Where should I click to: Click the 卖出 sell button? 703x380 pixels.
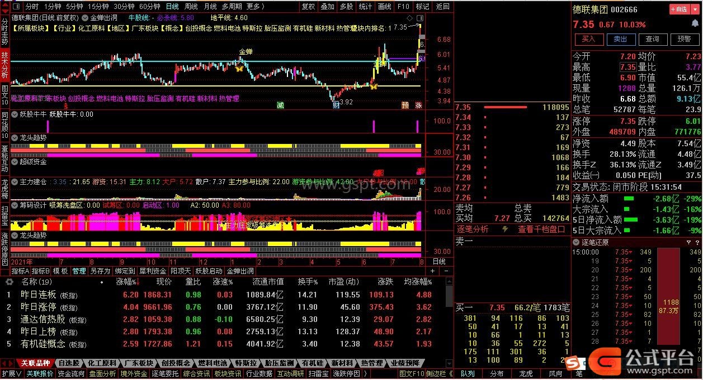pos(620,39)
